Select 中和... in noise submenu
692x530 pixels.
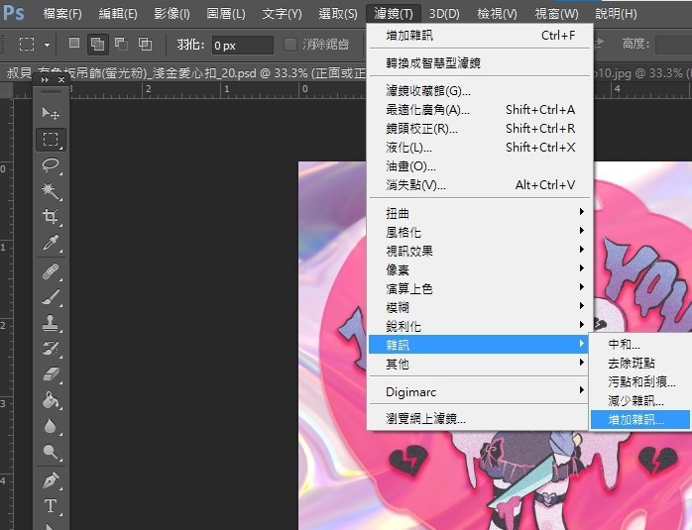click(x=640, y=344)
